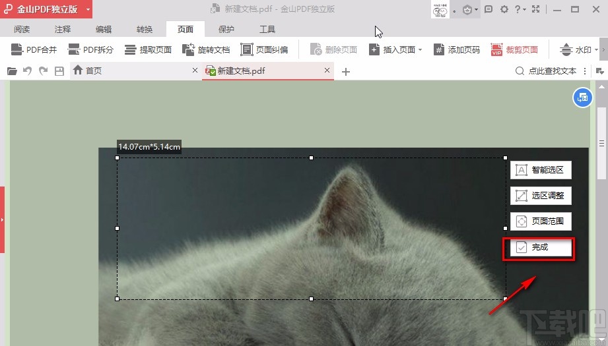
Task: Click the top-right crop selection handle
Action: pos(505,158)
